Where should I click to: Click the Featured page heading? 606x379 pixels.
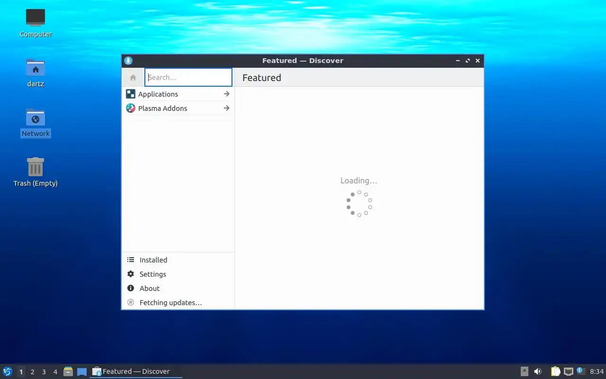tap(262, 78)
